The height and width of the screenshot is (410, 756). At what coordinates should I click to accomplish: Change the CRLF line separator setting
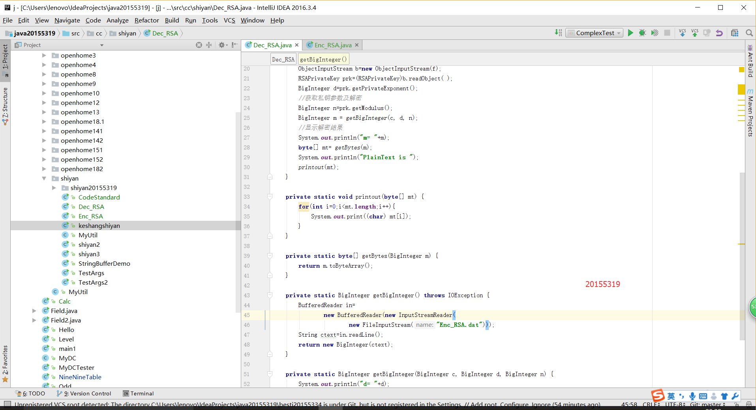point(651,404)
